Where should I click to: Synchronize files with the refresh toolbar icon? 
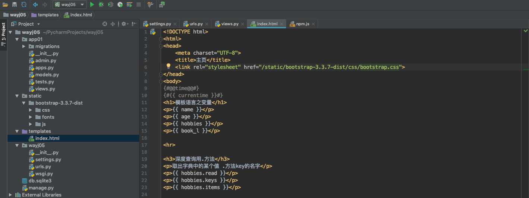[x=24, y=4]
